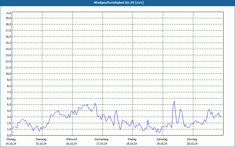Click the '12,0' y-axis label
The width and height of the screenshot is (235, 147).
pos(8,61)
